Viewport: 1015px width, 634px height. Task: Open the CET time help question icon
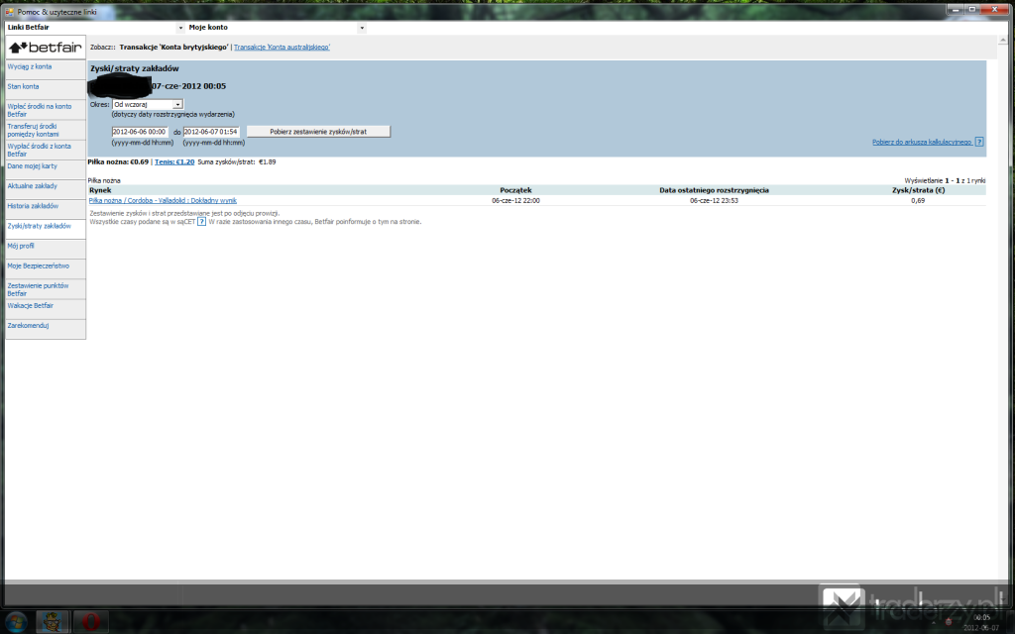click(201, 221)
